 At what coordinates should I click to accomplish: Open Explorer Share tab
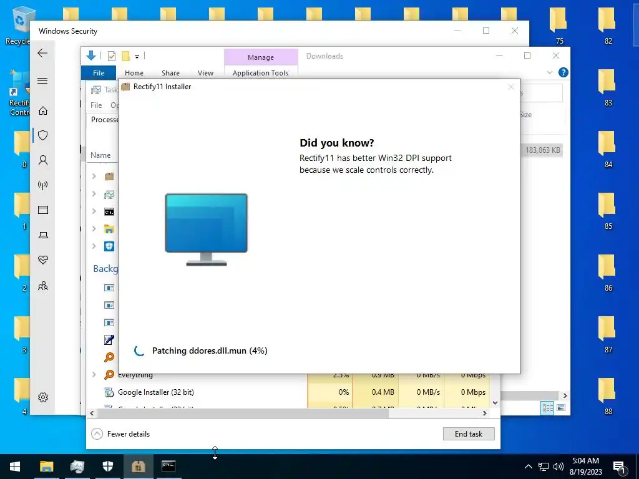[170, 73]
